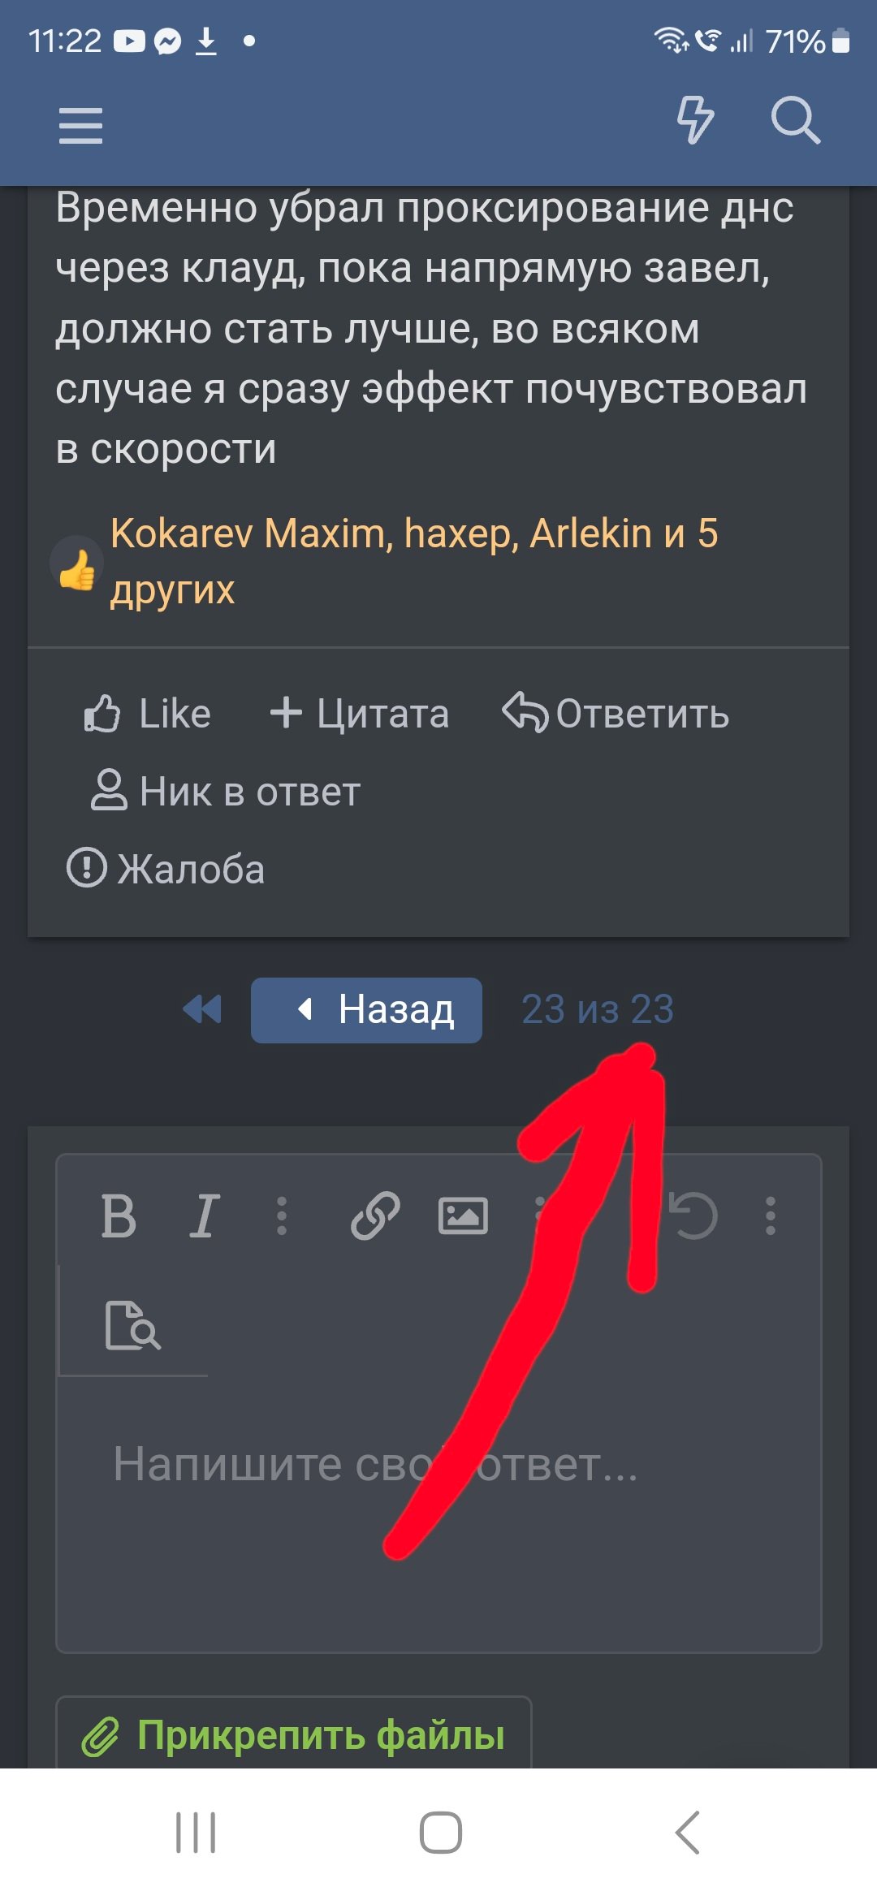Viewport: 877px width, 1900px height.
Task: Open the What's new lightning icon
Action: (695, 120)
